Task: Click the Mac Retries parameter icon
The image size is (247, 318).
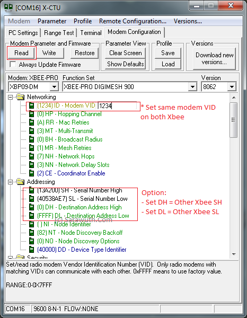Action: (x=32, y=122)
